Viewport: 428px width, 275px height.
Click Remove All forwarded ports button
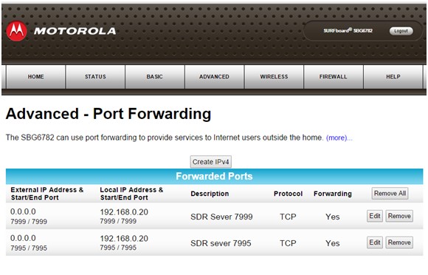[390, 194]
